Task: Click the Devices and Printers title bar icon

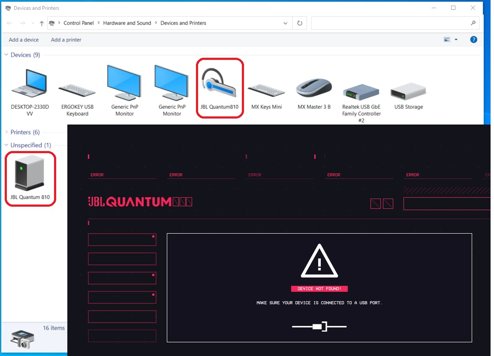Action: coord(8,8)
